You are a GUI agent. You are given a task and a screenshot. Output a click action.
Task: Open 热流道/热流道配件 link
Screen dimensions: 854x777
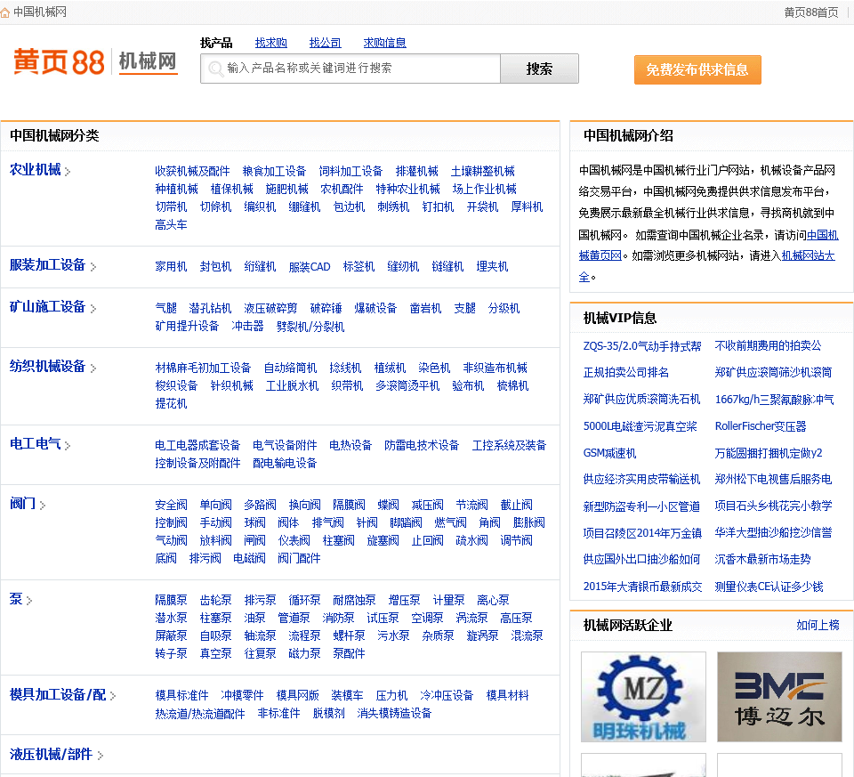(x=200, y=714)
